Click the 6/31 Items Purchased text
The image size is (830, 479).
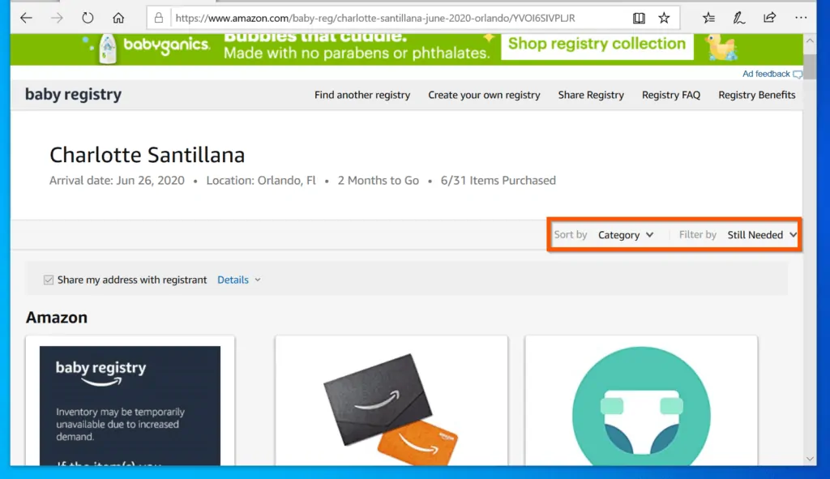pyautogui.click(x=498, y=181)
